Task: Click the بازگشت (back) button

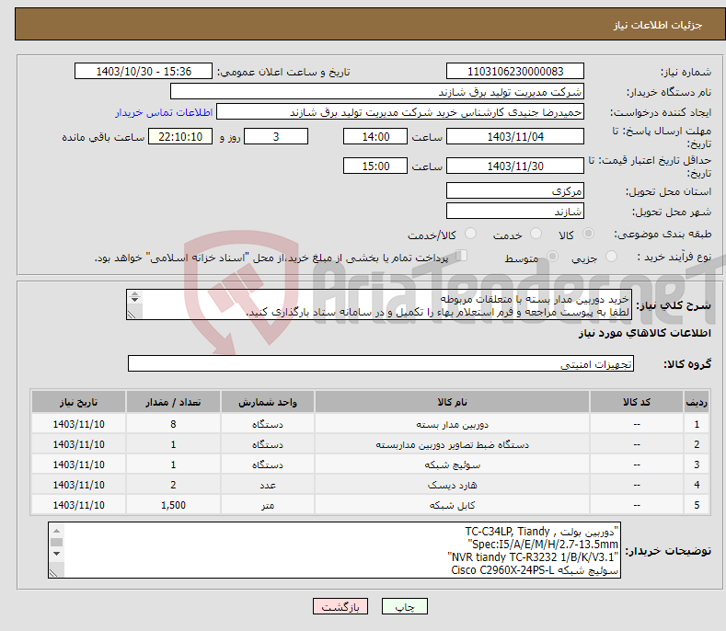Action: coord(340,606)
